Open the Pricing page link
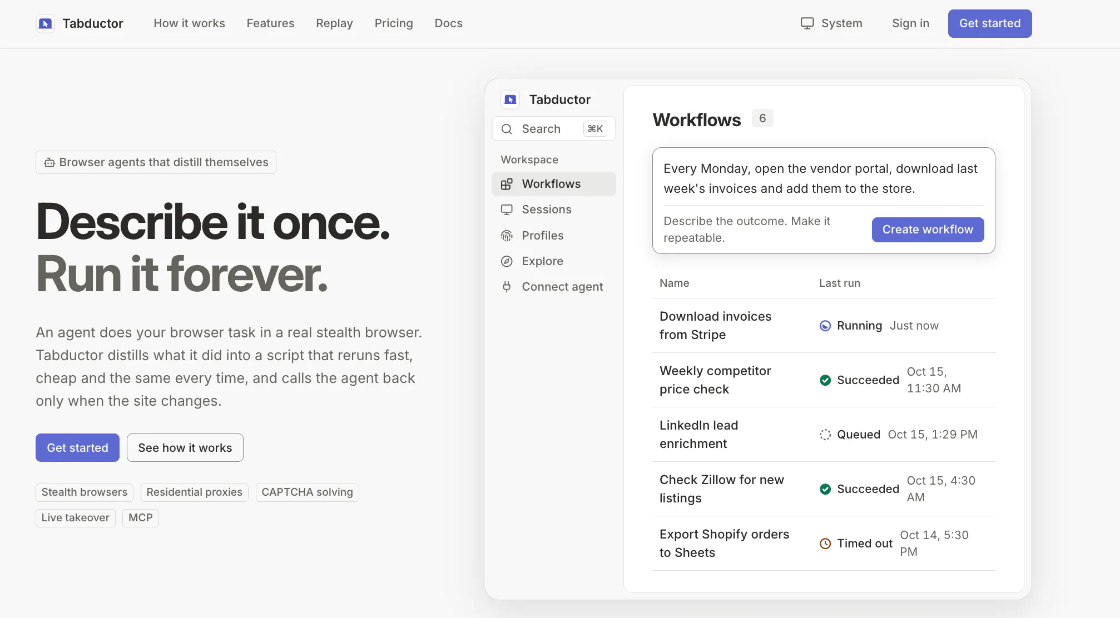This screenshot has width=1120, height=618. [394, 23]
